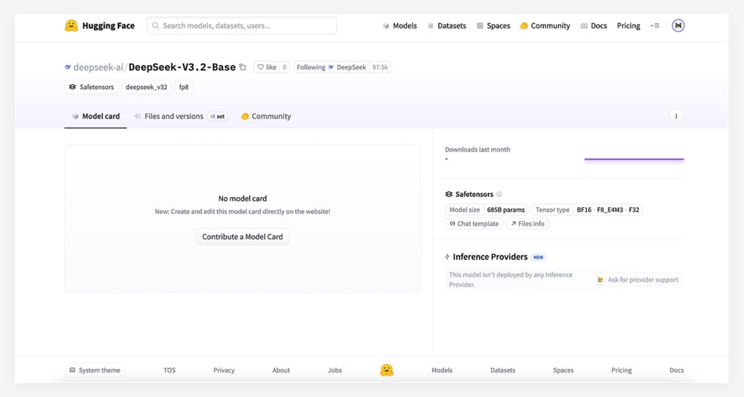The image size is (744, 397).
Task: Toggle Following DeepSeek button
Action: pos(331,67)
